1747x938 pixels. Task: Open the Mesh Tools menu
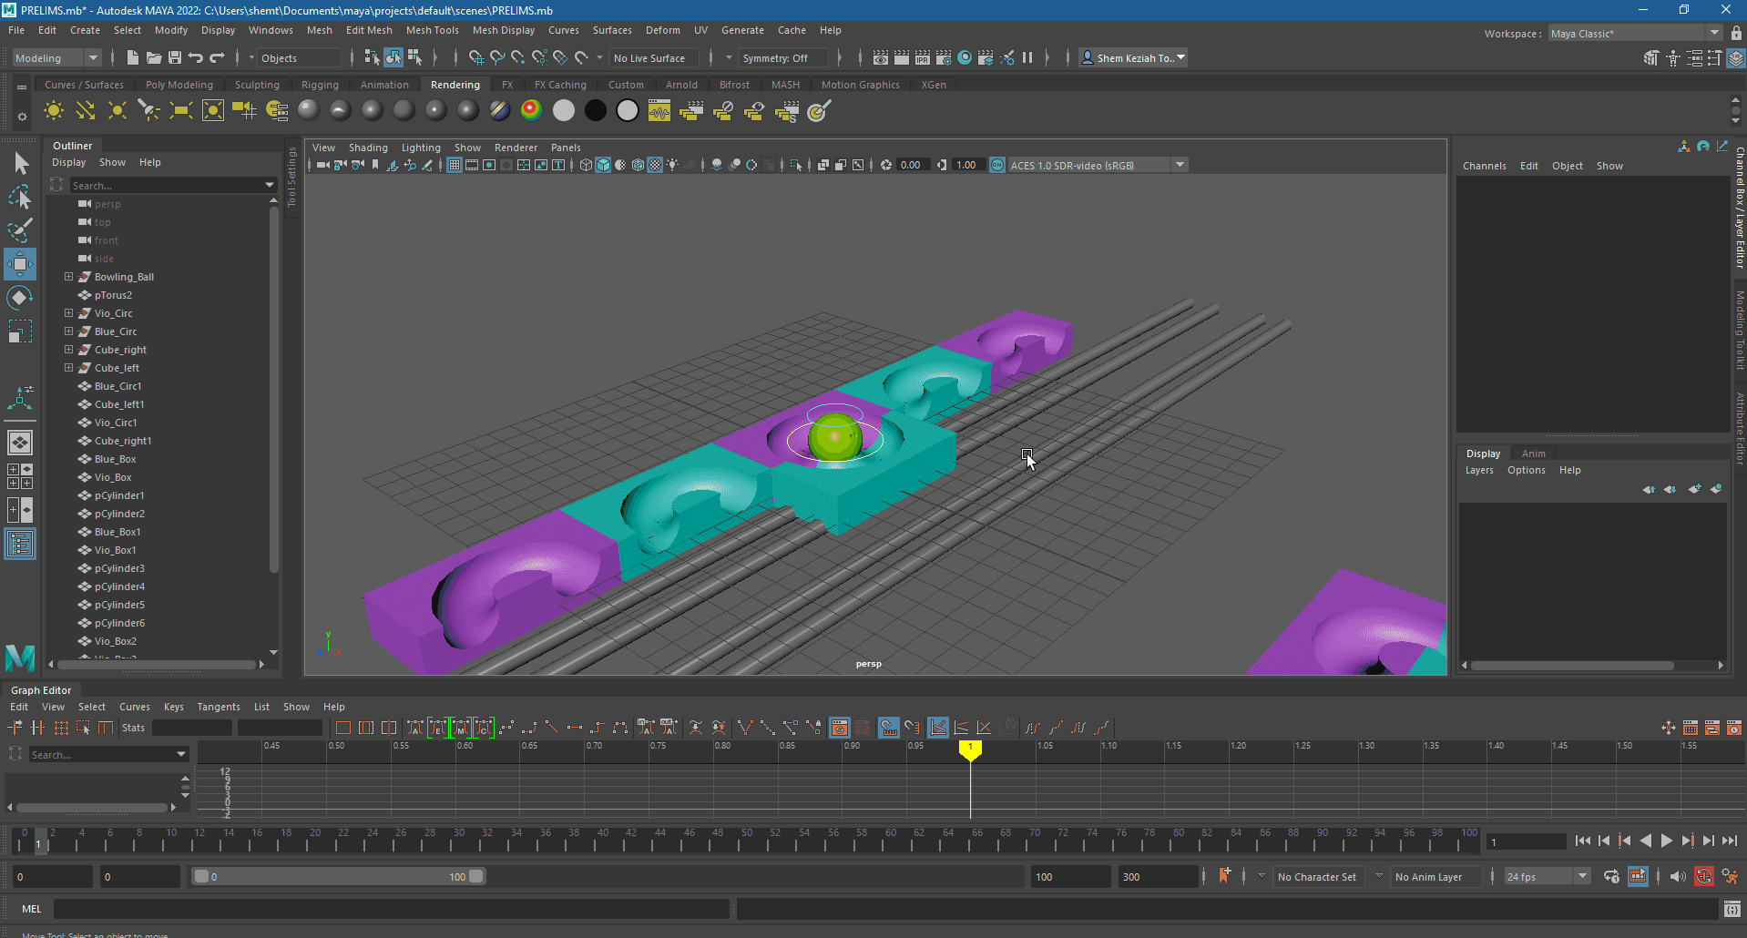(432, 30)
